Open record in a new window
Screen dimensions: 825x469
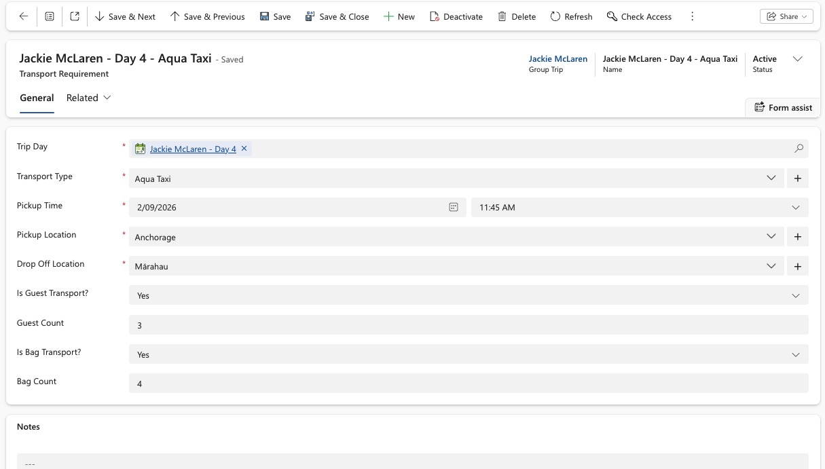[75, 16]
